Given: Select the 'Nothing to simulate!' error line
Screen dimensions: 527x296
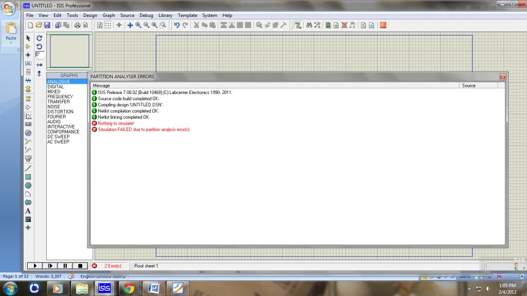Looking at the screenshot, I should 116,123.
